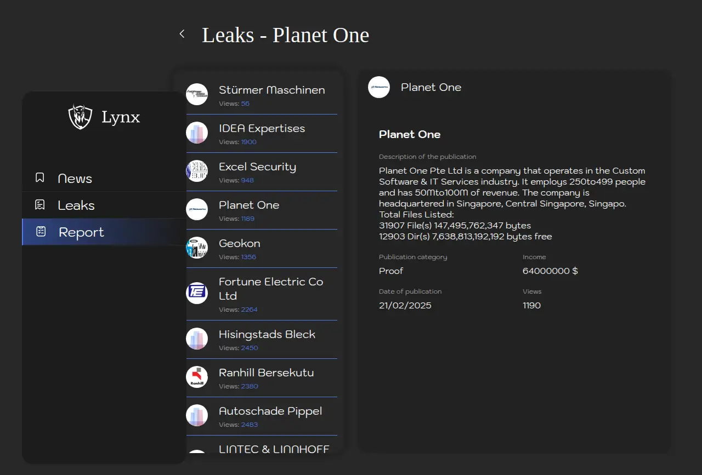Click the Planet One logo in detail header
702x475 pixels.
tap(379, 87)
